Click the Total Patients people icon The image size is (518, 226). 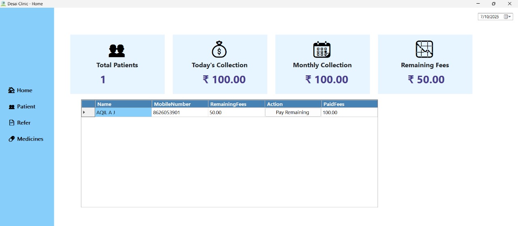[x=117, y=51]
